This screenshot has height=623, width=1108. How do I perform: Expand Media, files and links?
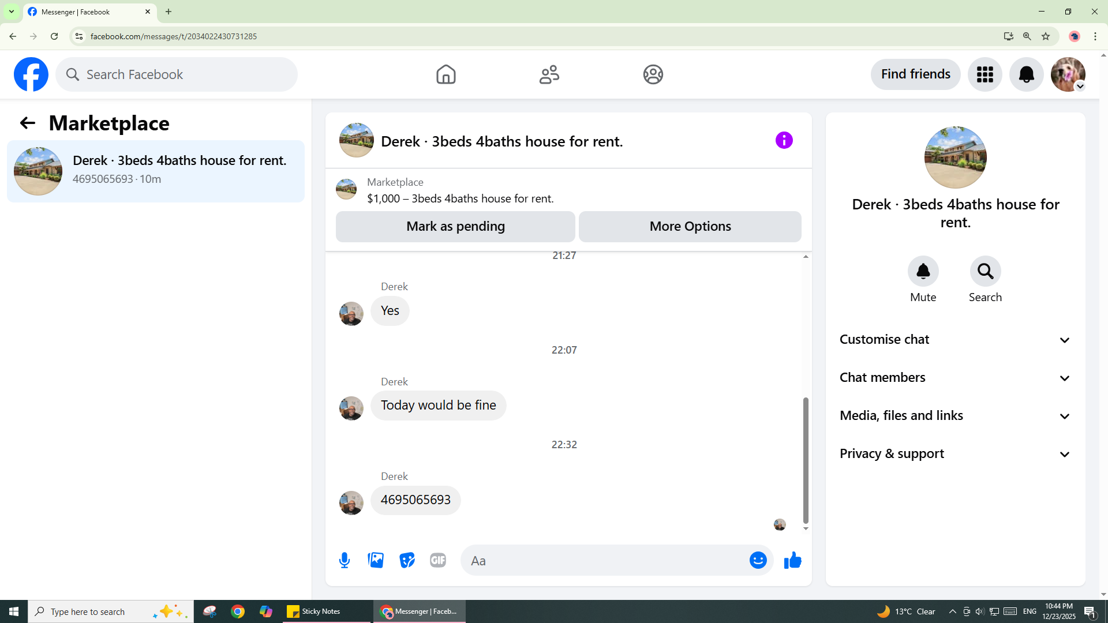coord(955,416)
